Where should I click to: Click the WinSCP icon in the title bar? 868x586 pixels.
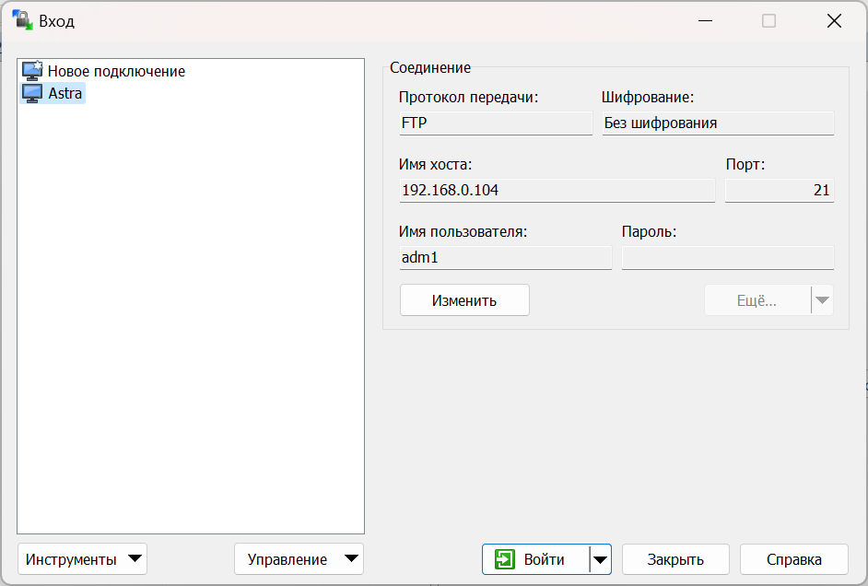point(21,19)
